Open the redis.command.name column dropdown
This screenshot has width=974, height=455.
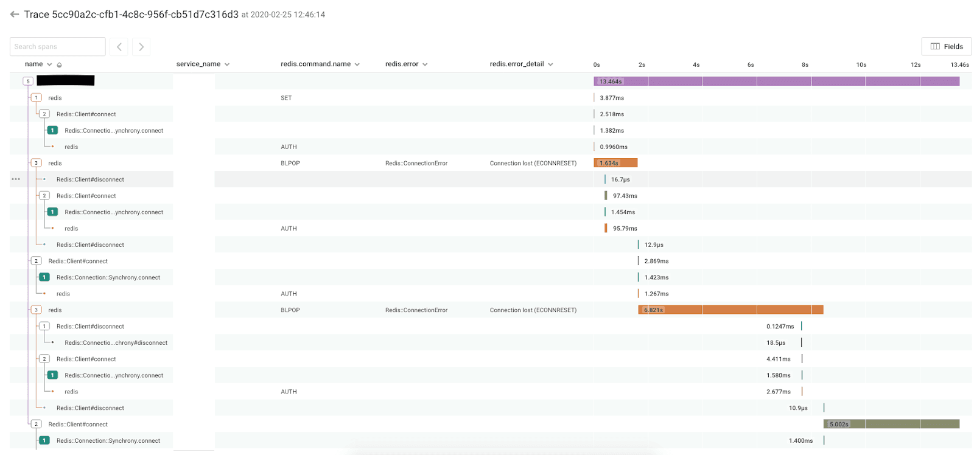tap(357, 64)
